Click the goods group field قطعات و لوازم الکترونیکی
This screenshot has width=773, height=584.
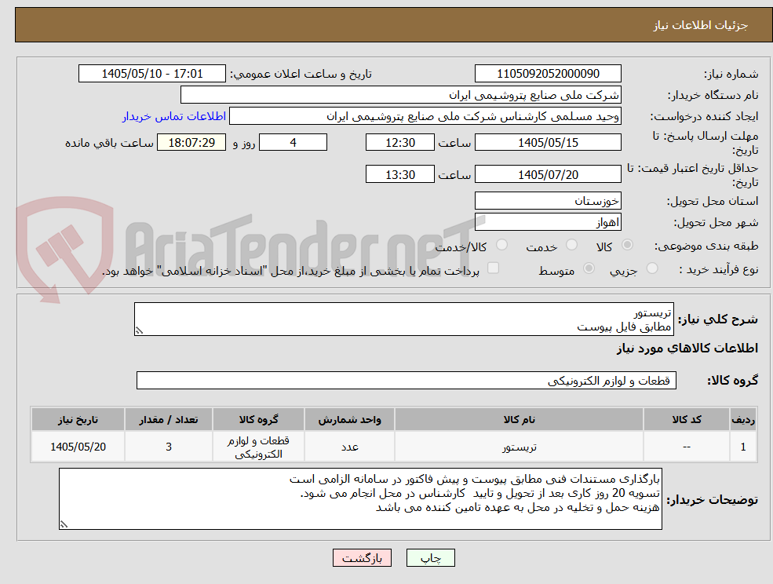coord(407,380)
